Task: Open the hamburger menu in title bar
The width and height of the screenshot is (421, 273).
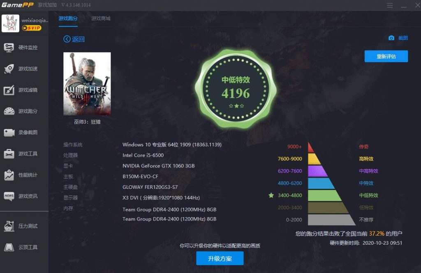Action: coord(390,5)
